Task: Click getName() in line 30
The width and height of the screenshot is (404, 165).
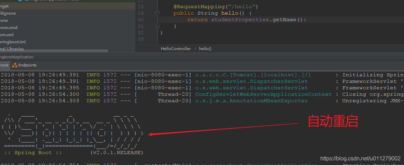Action: pos(288,19)
